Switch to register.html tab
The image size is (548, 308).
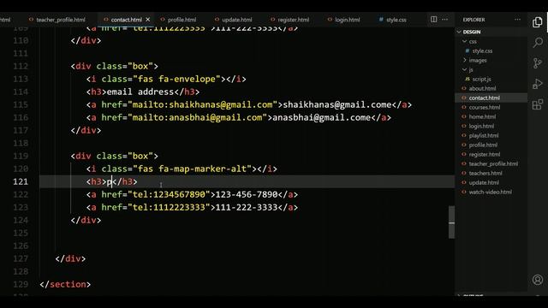pos(289,20)
